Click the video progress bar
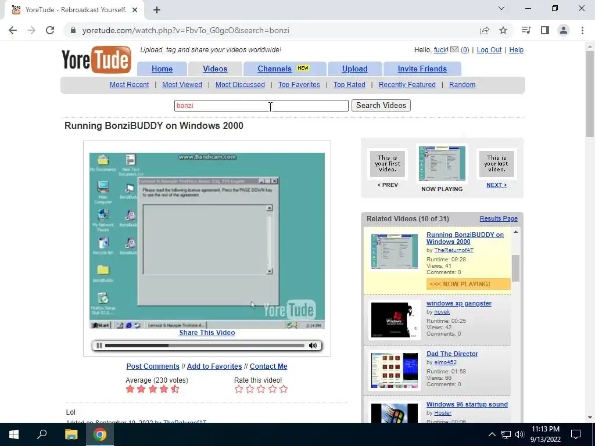595x446 pixels. click(x=205, y=346)
